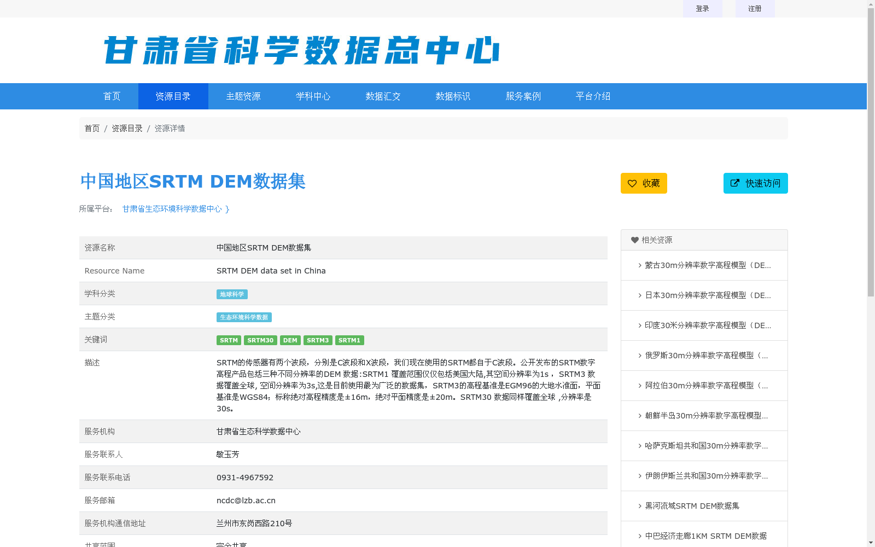Click chevron before 黑河流域SRTM DEM数据集
This screenshot has height=547, width=875.
click(x=640, y=506)
